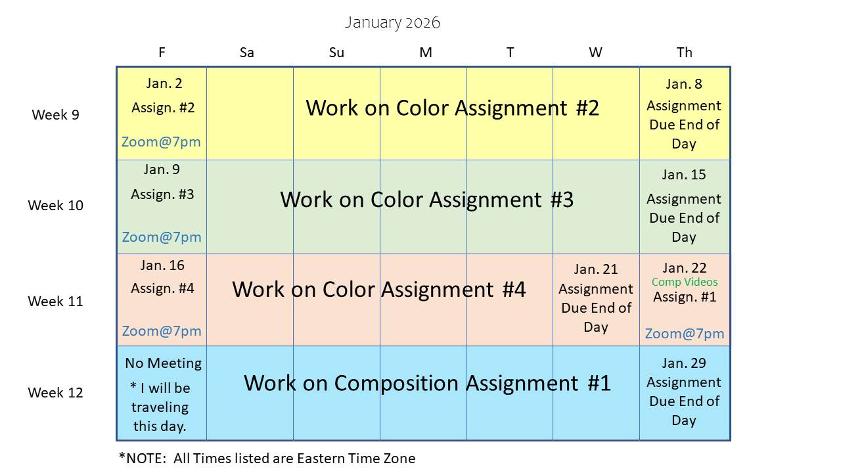
Task: Click the Eastern Time Zone note
Action: tap(267, 458)
